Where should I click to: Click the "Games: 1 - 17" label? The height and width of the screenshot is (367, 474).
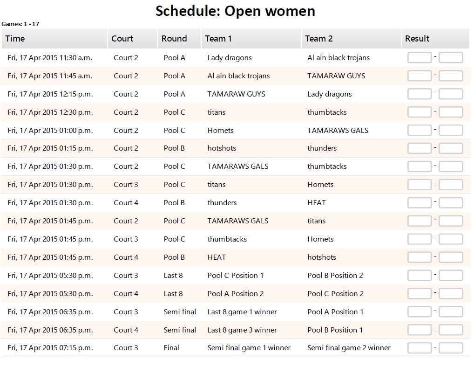click(20, 24)
